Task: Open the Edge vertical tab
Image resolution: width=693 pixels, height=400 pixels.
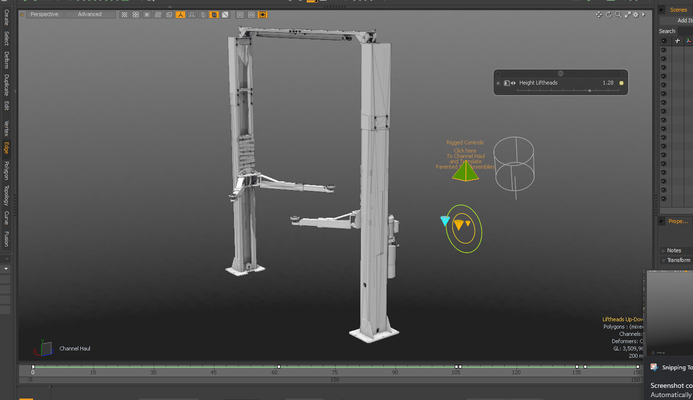Action: pyautogui.click(x=6, y=147)
